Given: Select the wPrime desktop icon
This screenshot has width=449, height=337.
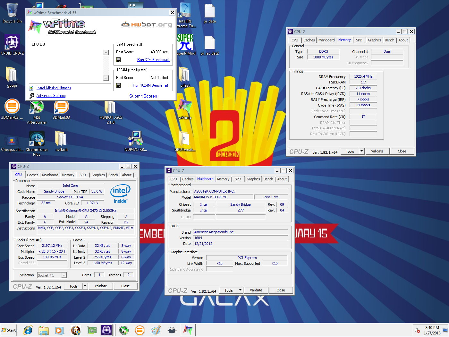Looking at the screenshot, I should coord(185,109).
